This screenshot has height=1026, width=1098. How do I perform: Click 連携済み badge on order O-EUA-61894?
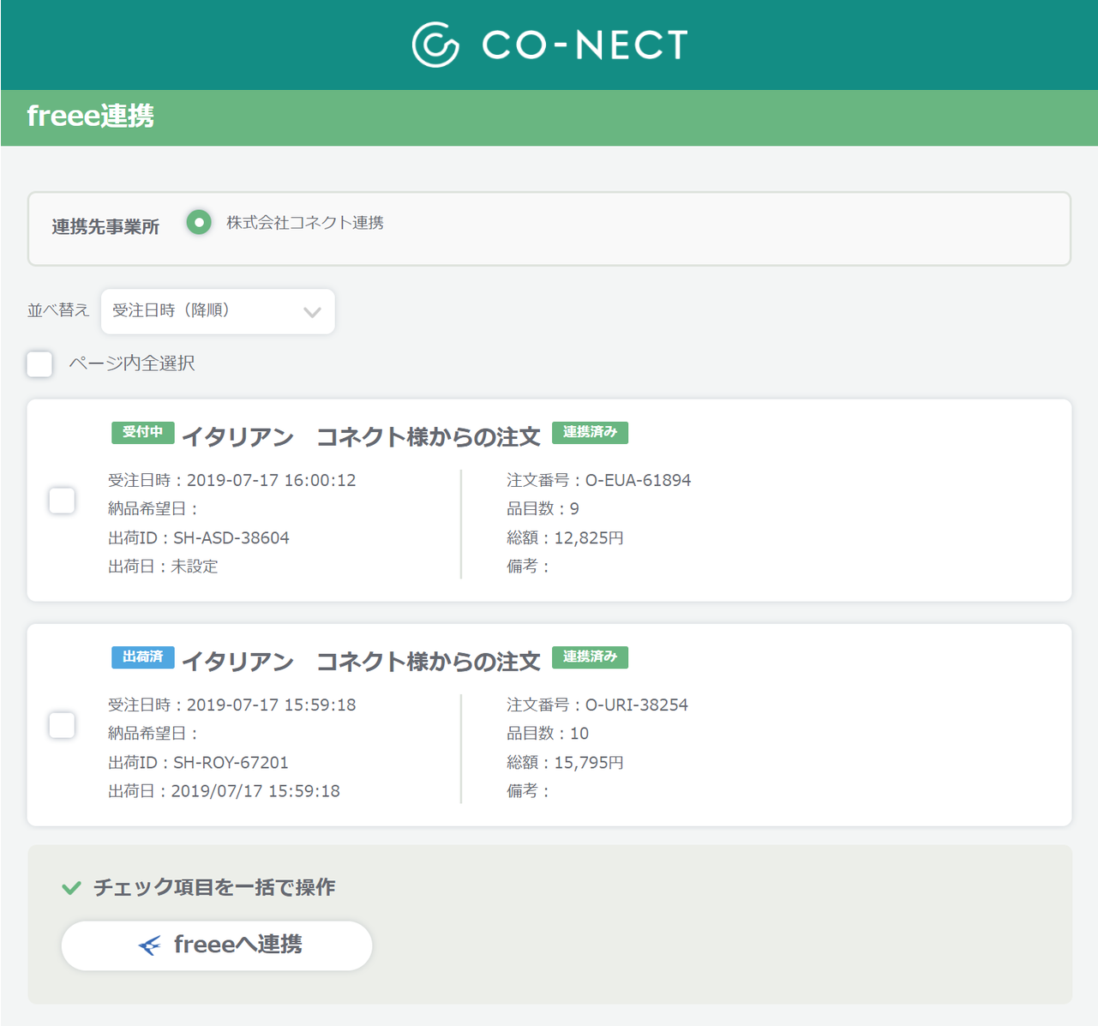pyautogui.click(x=590, y=432)
